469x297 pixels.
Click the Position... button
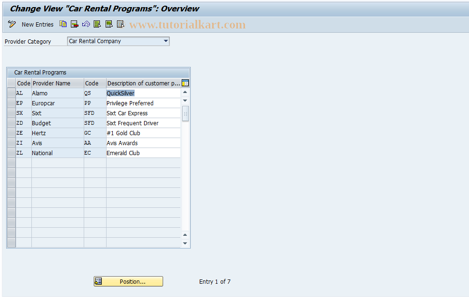pyautogui.click(x=128, y=281)
